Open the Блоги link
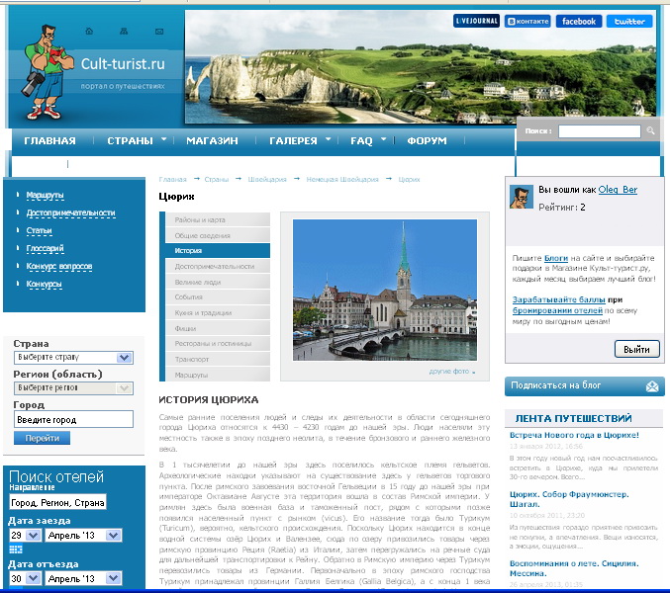Image resolution: width=670 pixels, height=593 pixels. click(x=556, y=258)
